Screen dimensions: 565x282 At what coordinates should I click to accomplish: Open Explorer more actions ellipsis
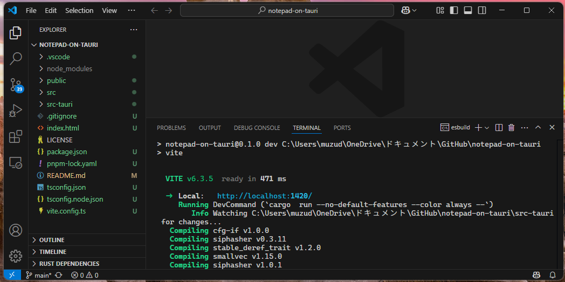134,30
